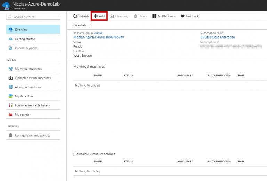Click the Nicolas-Azure-DemoLab title in the header
This screenshot has width=267, height=181.
point(36,4)
